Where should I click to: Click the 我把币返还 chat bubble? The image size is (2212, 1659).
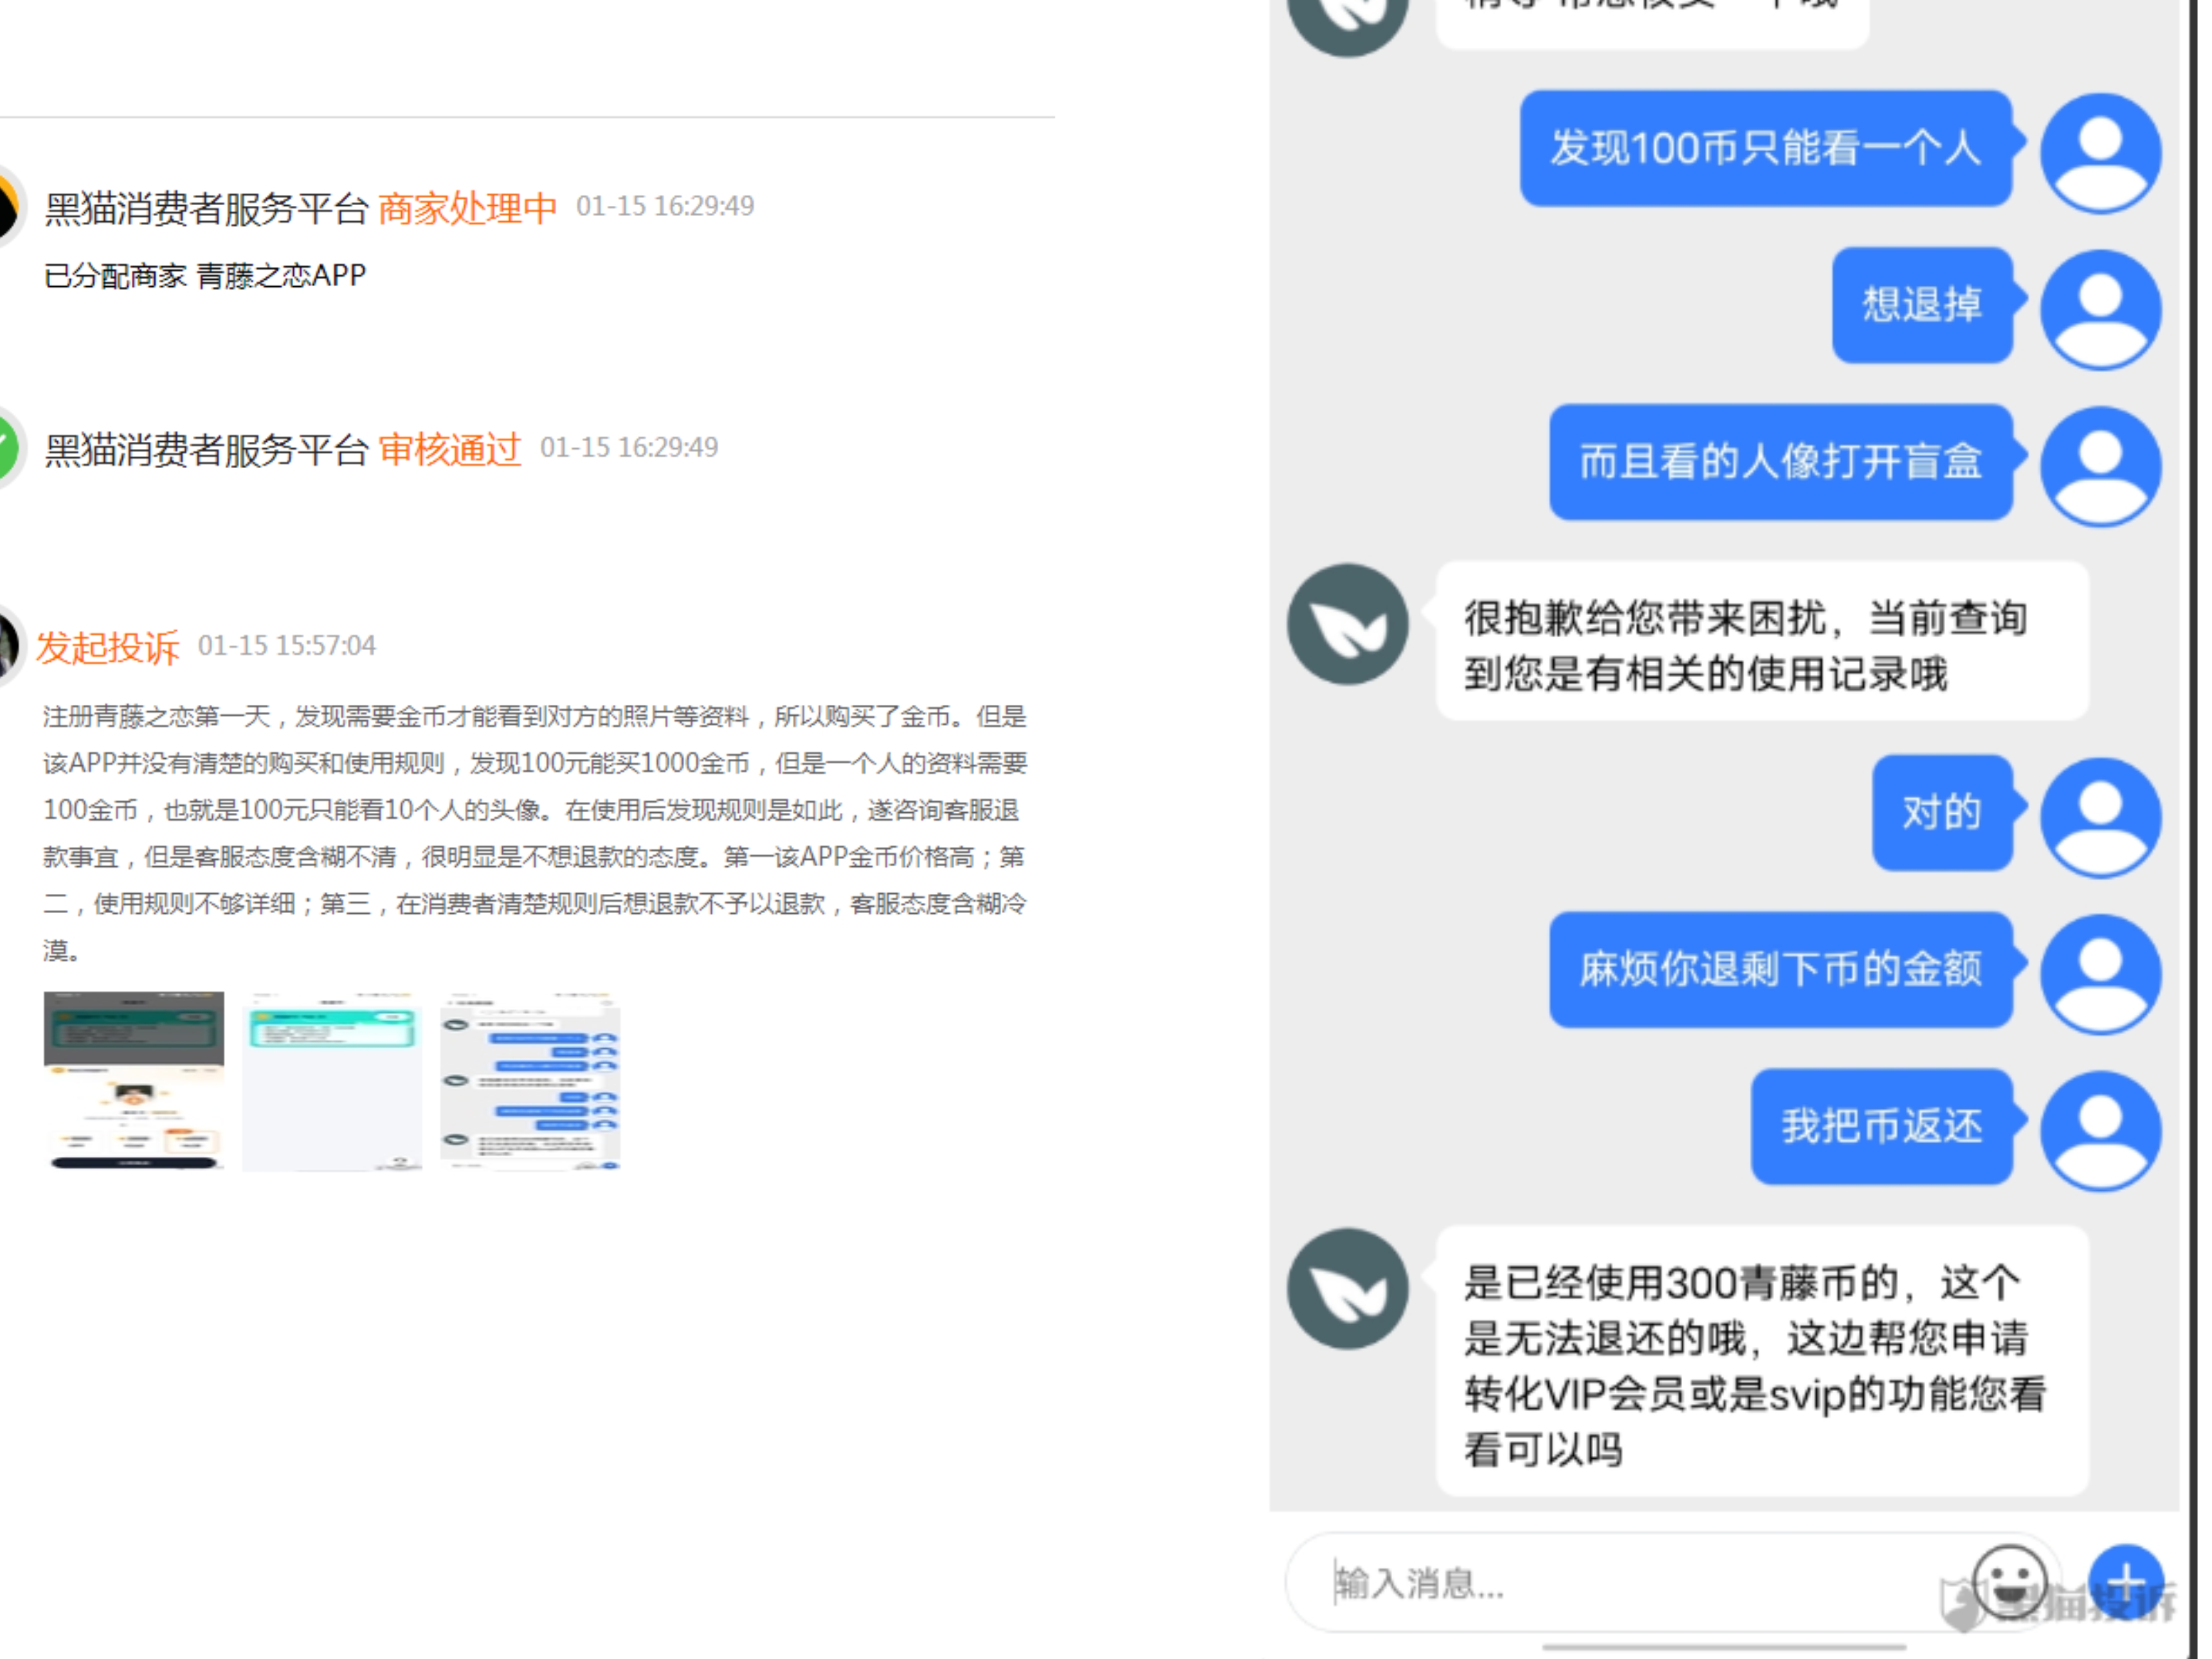[1882, 1126]
